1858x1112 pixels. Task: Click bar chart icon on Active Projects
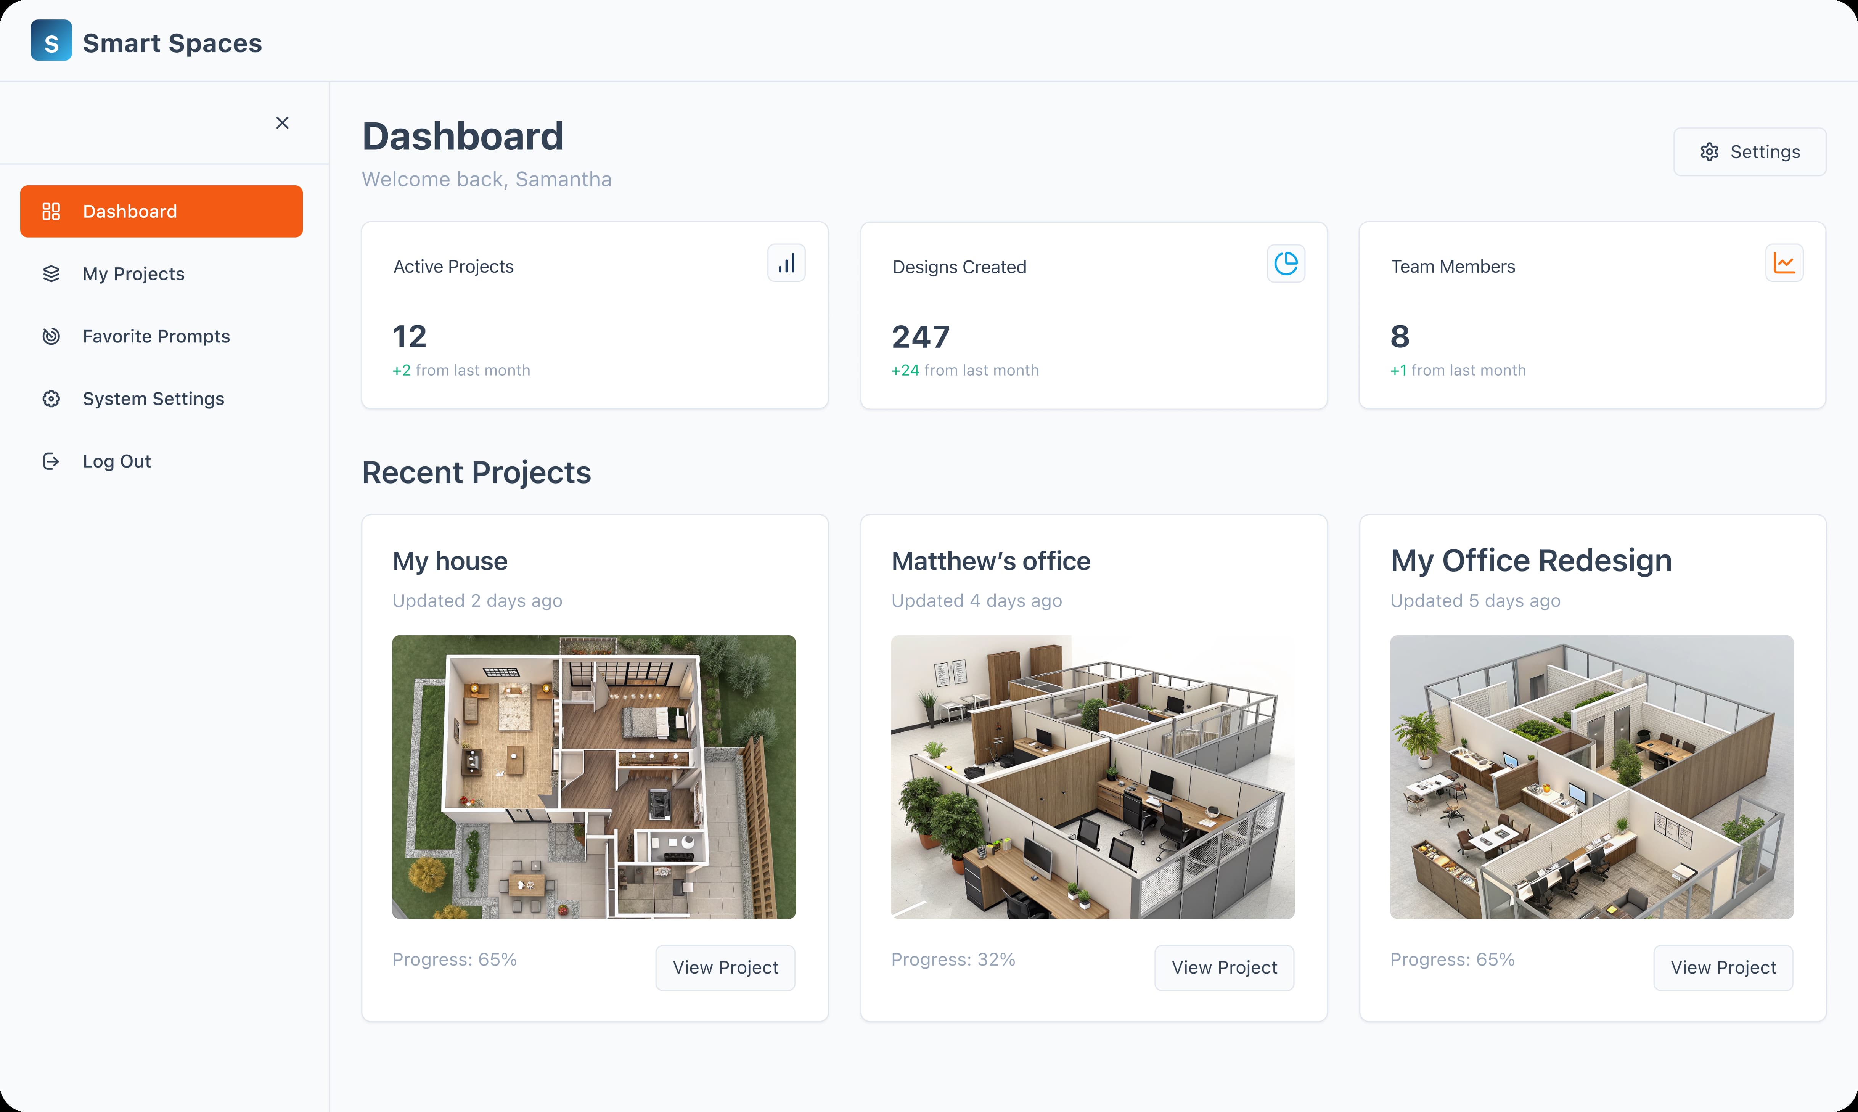[x=786, y=263]
